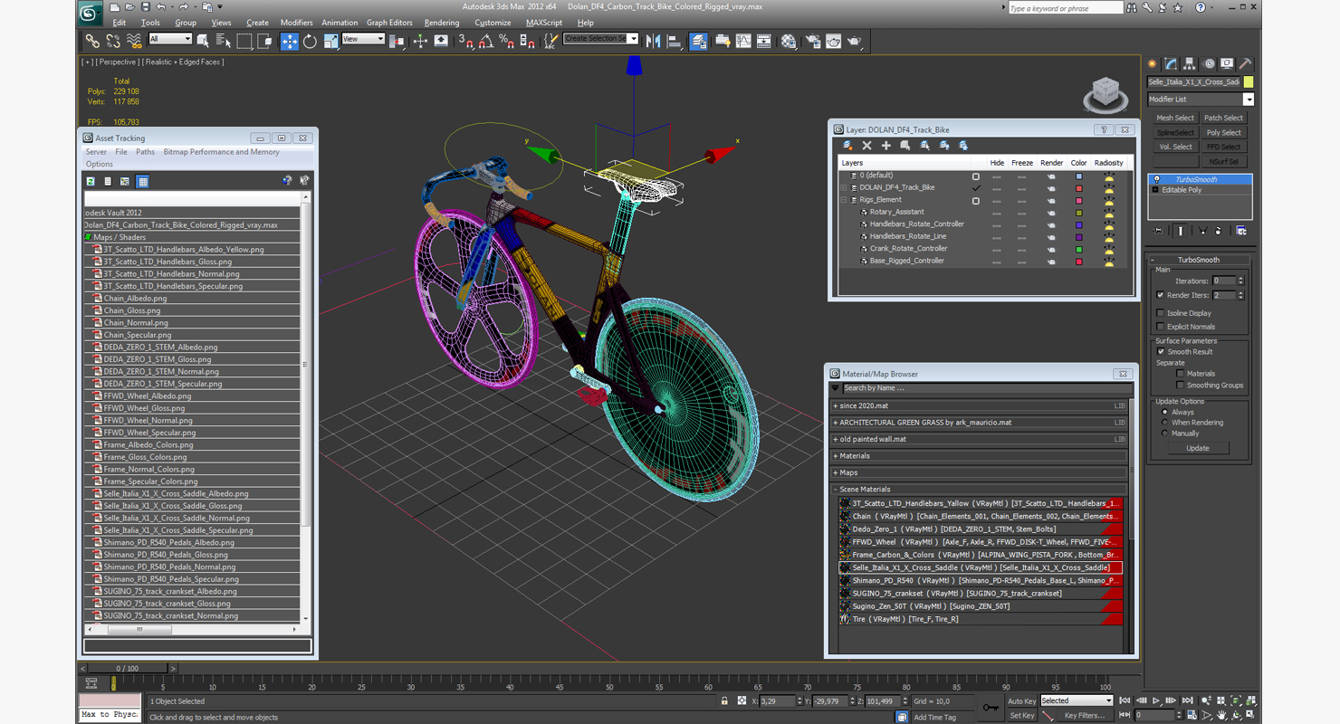Click the Update button

click(1197, 448)
